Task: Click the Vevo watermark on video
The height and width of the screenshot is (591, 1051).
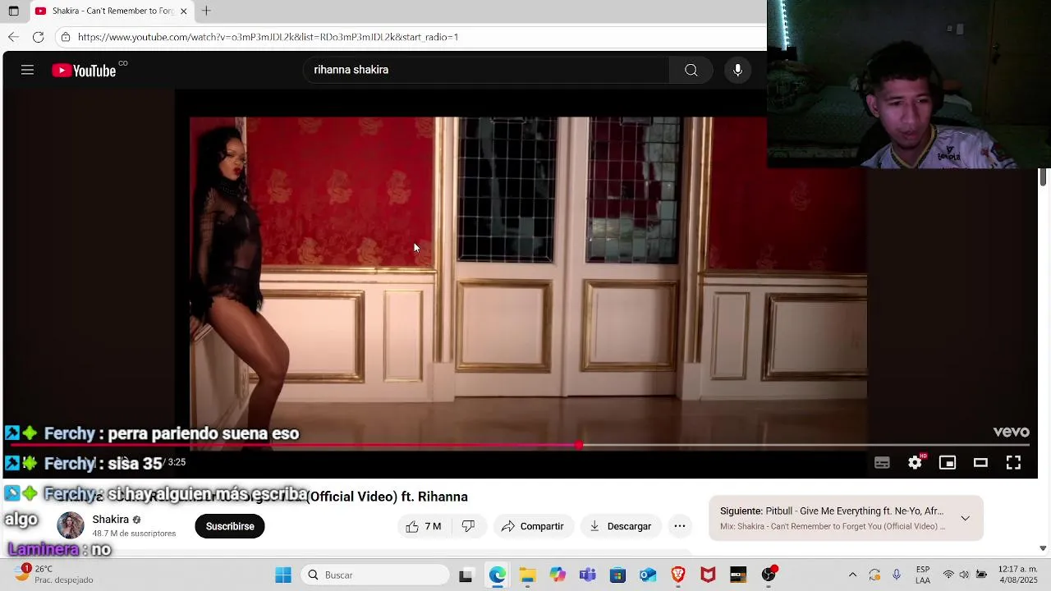Action: (1011, 432)
